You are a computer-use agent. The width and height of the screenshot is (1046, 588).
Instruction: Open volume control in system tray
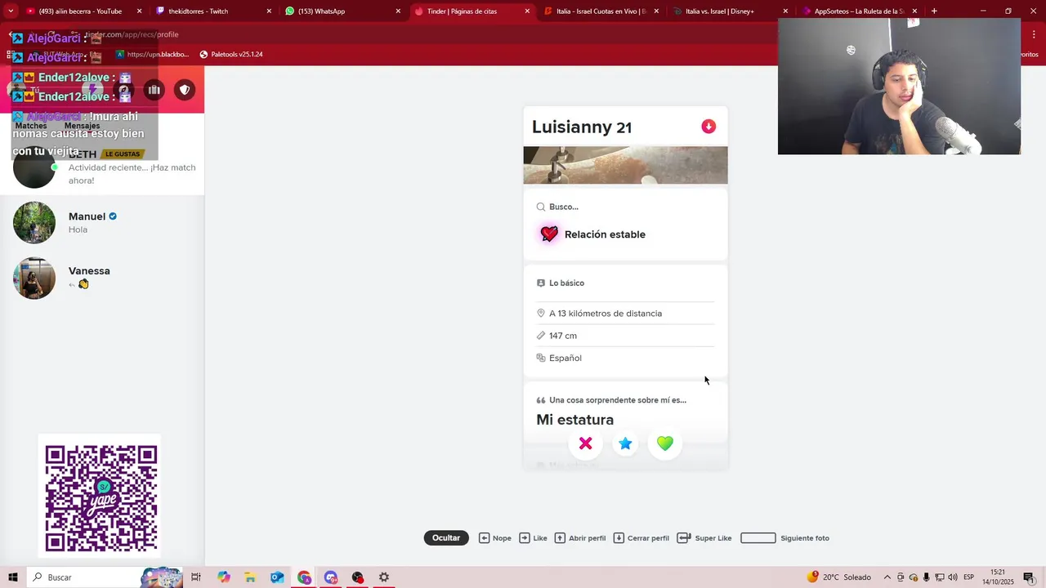pos(953,577)
